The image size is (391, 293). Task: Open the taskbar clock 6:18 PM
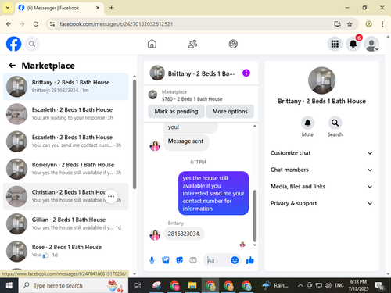point(358,285)
